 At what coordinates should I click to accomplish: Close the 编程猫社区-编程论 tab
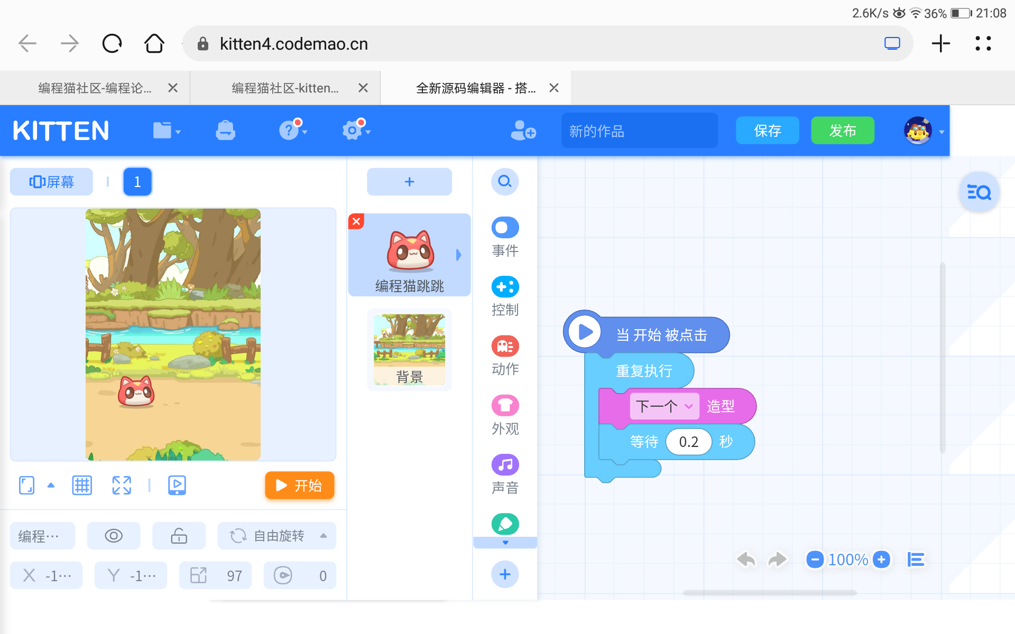click(173, 88)
